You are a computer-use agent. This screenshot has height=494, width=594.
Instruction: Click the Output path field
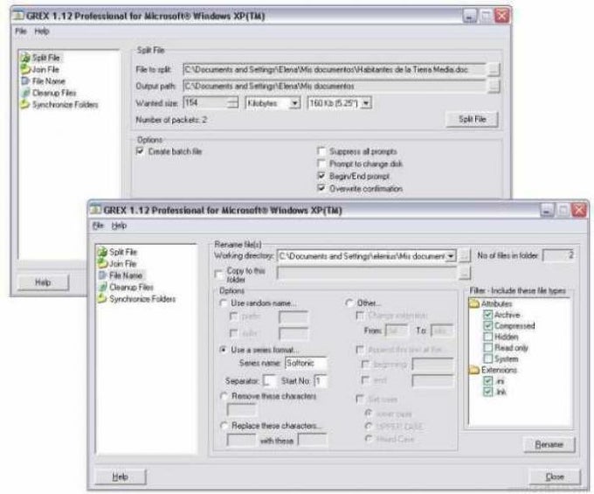point(334,87)
